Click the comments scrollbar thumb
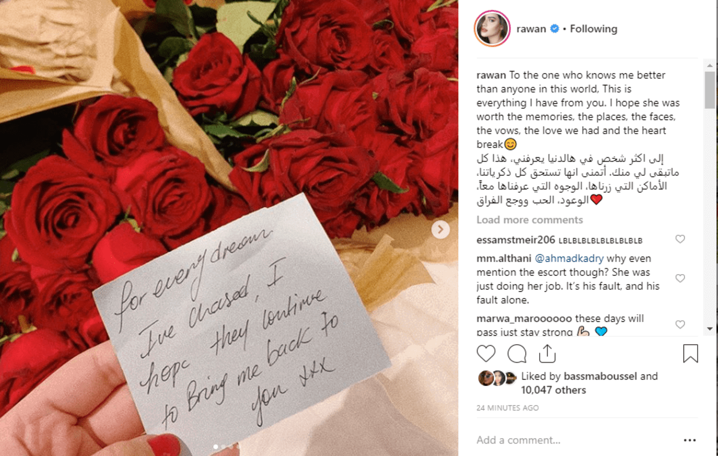Viewport: 718px width, 456px height. coord(710,90)
